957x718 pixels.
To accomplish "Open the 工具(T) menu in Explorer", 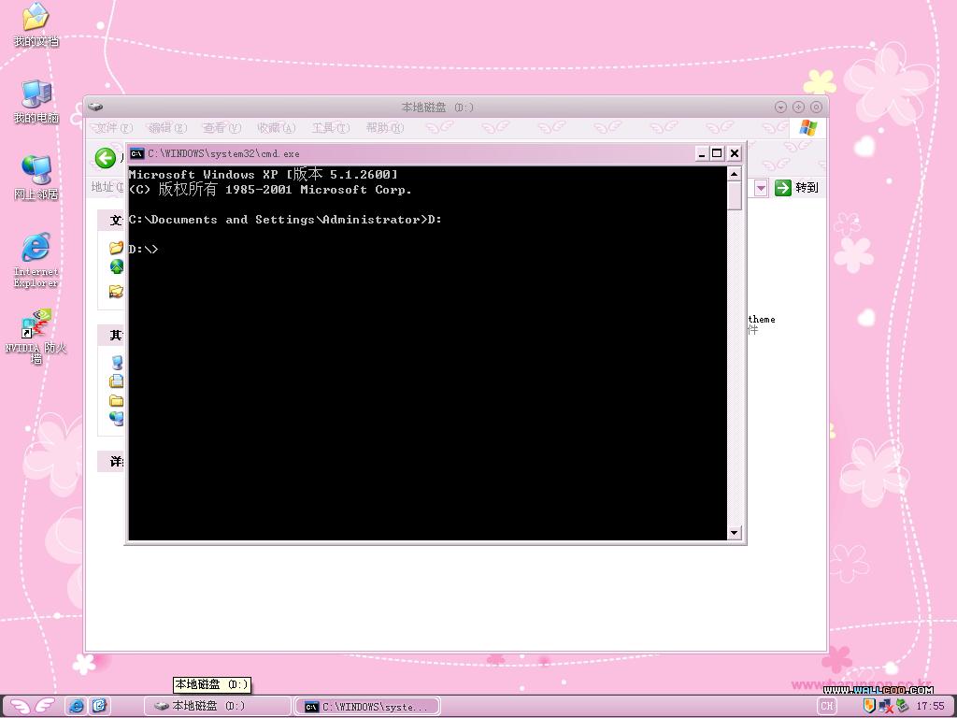I will [330, 127].
